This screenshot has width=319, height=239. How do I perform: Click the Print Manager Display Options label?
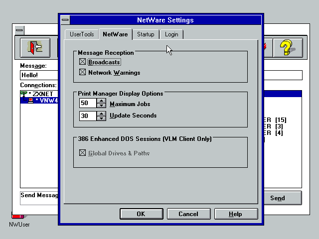tap(121, 94)
